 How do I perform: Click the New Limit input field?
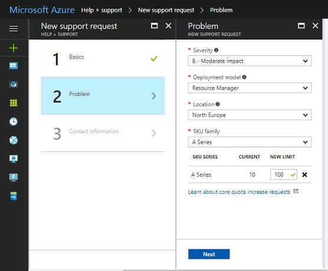(283, 174)
